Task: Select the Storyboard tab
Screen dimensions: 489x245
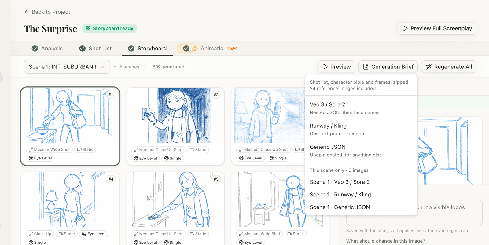Action: pos(147,48)
